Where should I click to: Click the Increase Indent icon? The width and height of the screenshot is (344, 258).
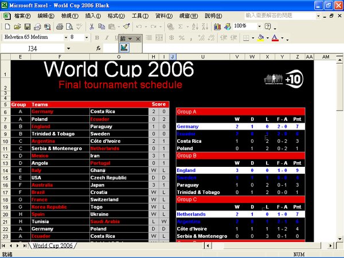click(234, 38)
